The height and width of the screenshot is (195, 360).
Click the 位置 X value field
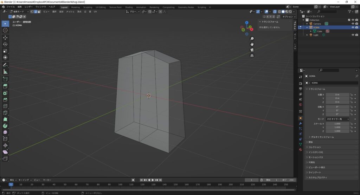click(337, 95)
